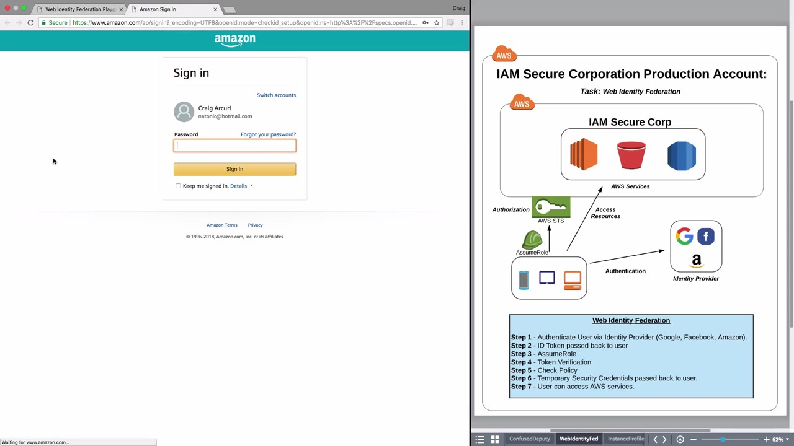Image resolution: width=794 pixels, height=446 pixels.
Task: Zoom out the diagram with minus button
Action: click(694, 439)
